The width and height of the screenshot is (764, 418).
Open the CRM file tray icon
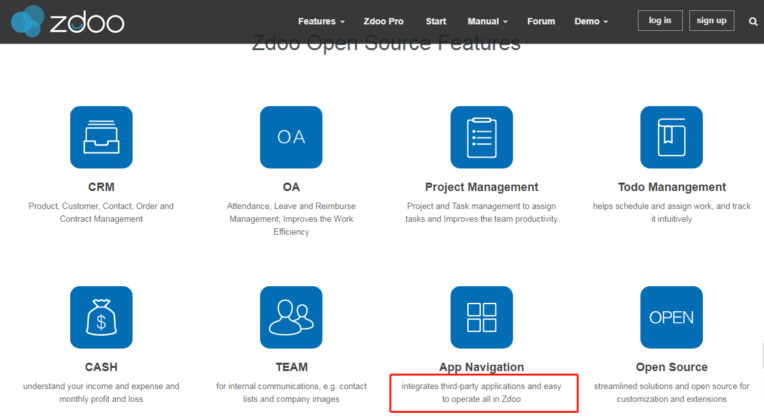point(101,138)
